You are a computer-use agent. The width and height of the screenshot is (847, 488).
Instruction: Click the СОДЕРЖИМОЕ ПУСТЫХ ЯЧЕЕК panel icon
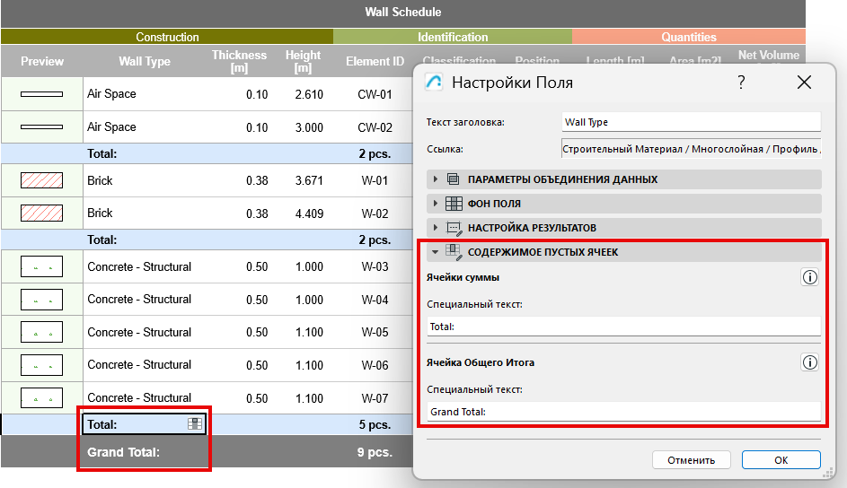point(454,252)
